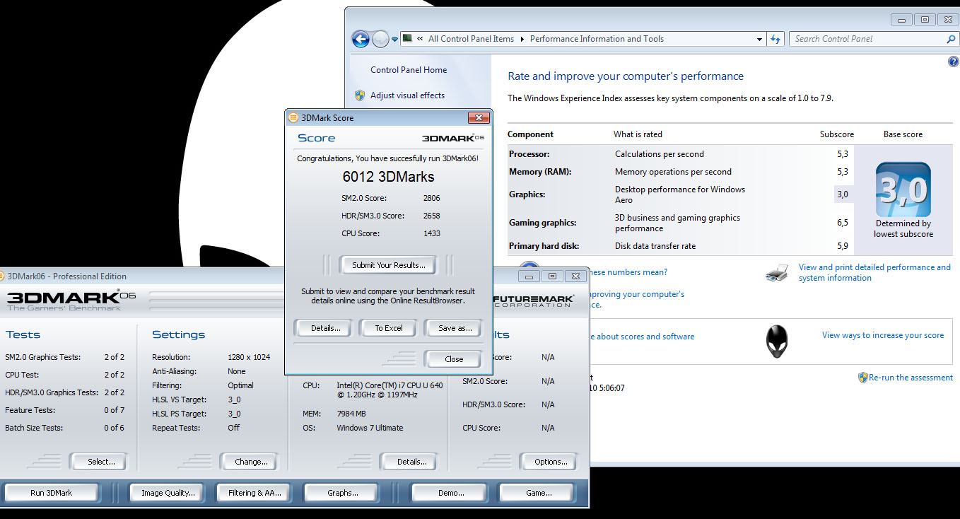The height and width of the screenshot is (519, 960).
Task: Click the Futuremark Corporation logo
Action: tap(534, 301)
